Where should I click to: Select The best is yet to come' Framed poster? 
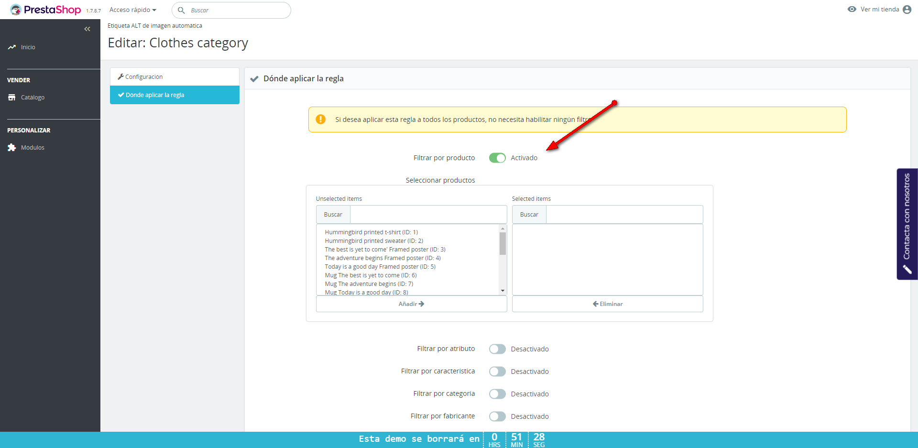pos(385,250)
